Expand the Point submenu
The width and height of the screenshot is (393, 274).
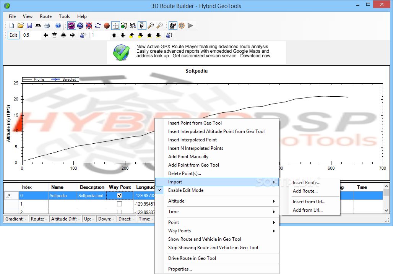point(217,222)
